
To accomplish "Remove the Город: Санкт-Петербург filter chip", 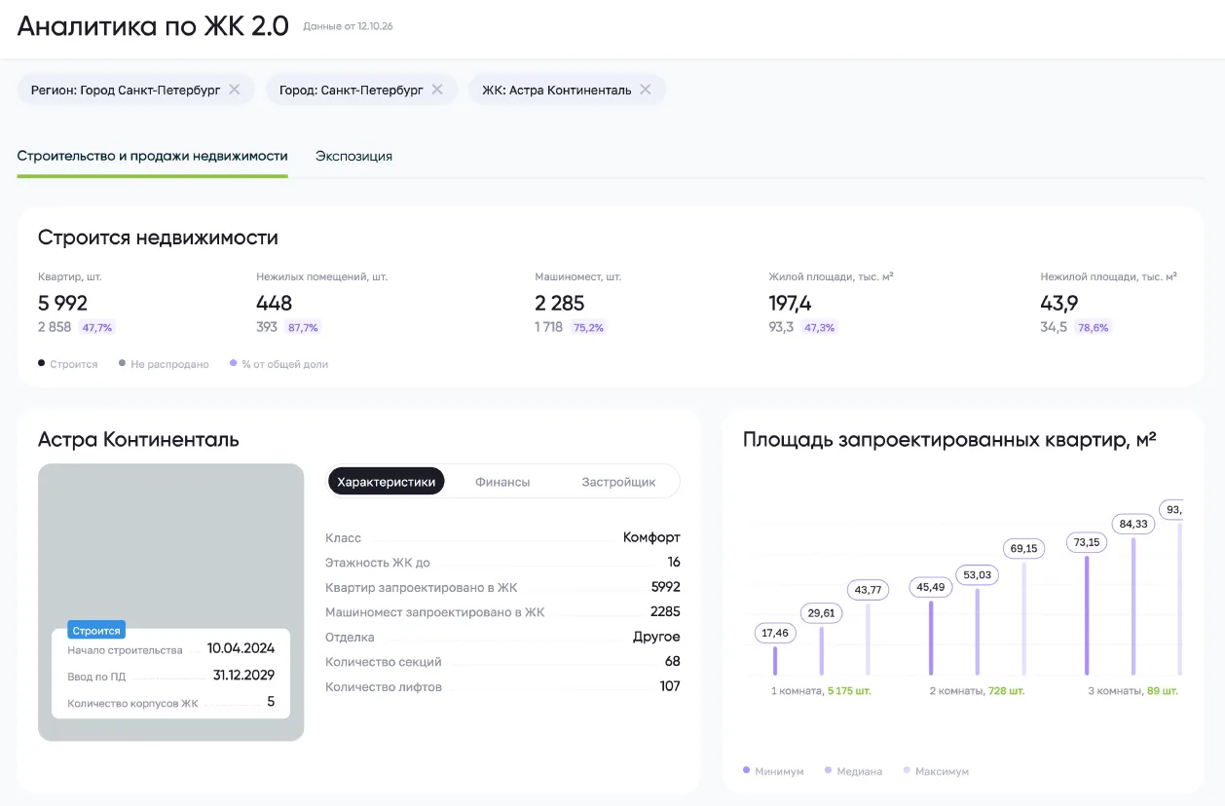I will coord(437,90).
